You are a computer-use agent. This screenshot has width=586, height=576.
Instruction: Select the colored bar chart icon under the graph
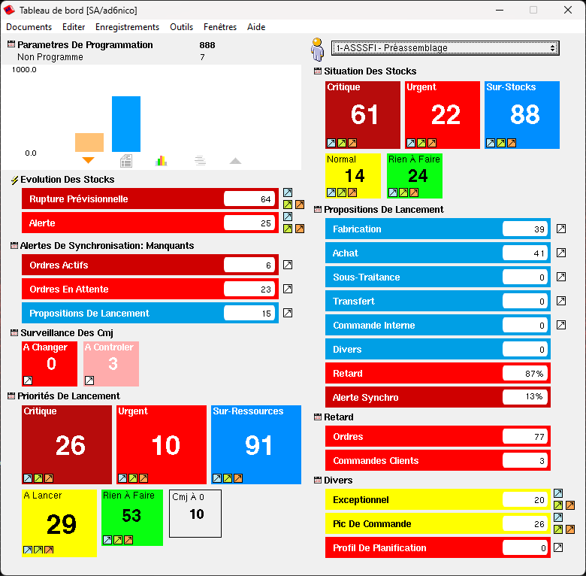click(161, 160)
